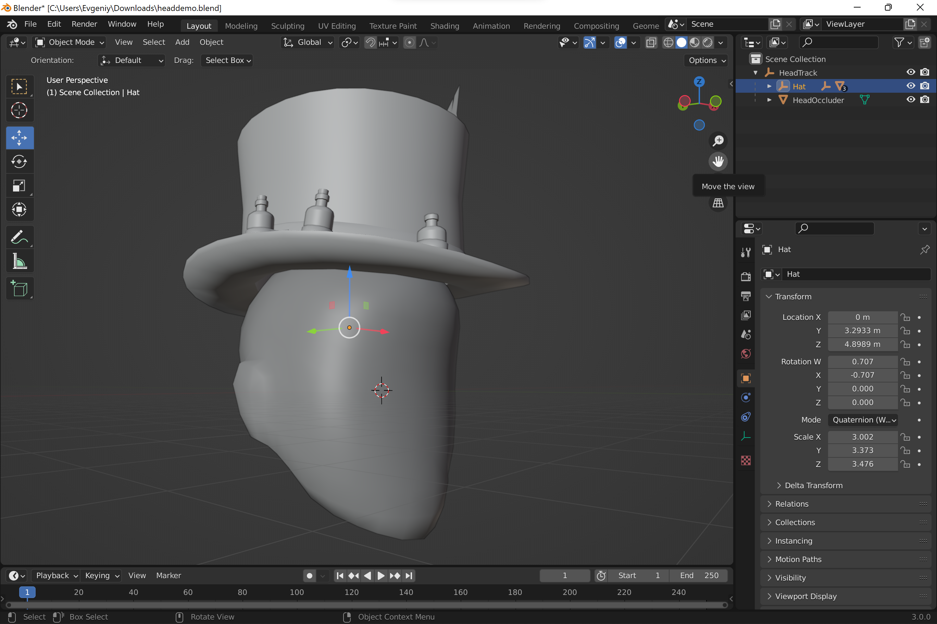Hide the Hat object in viewport
Image resolution: width=937 pixels, height=624 pixels.
click(911, 86)
